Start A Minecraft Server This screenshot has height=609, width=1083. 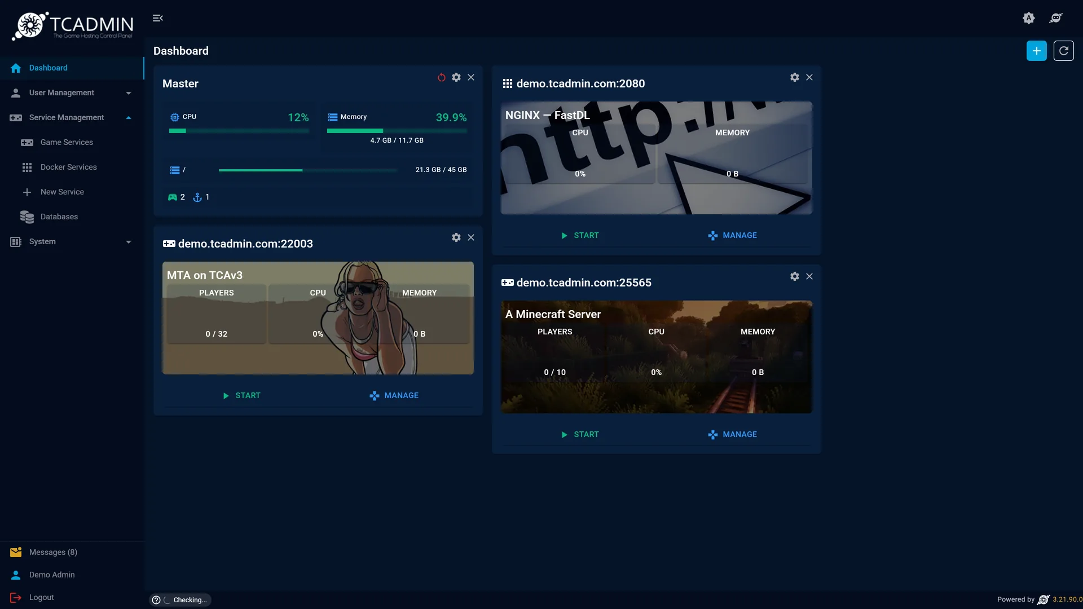click(x=579, y=434)
